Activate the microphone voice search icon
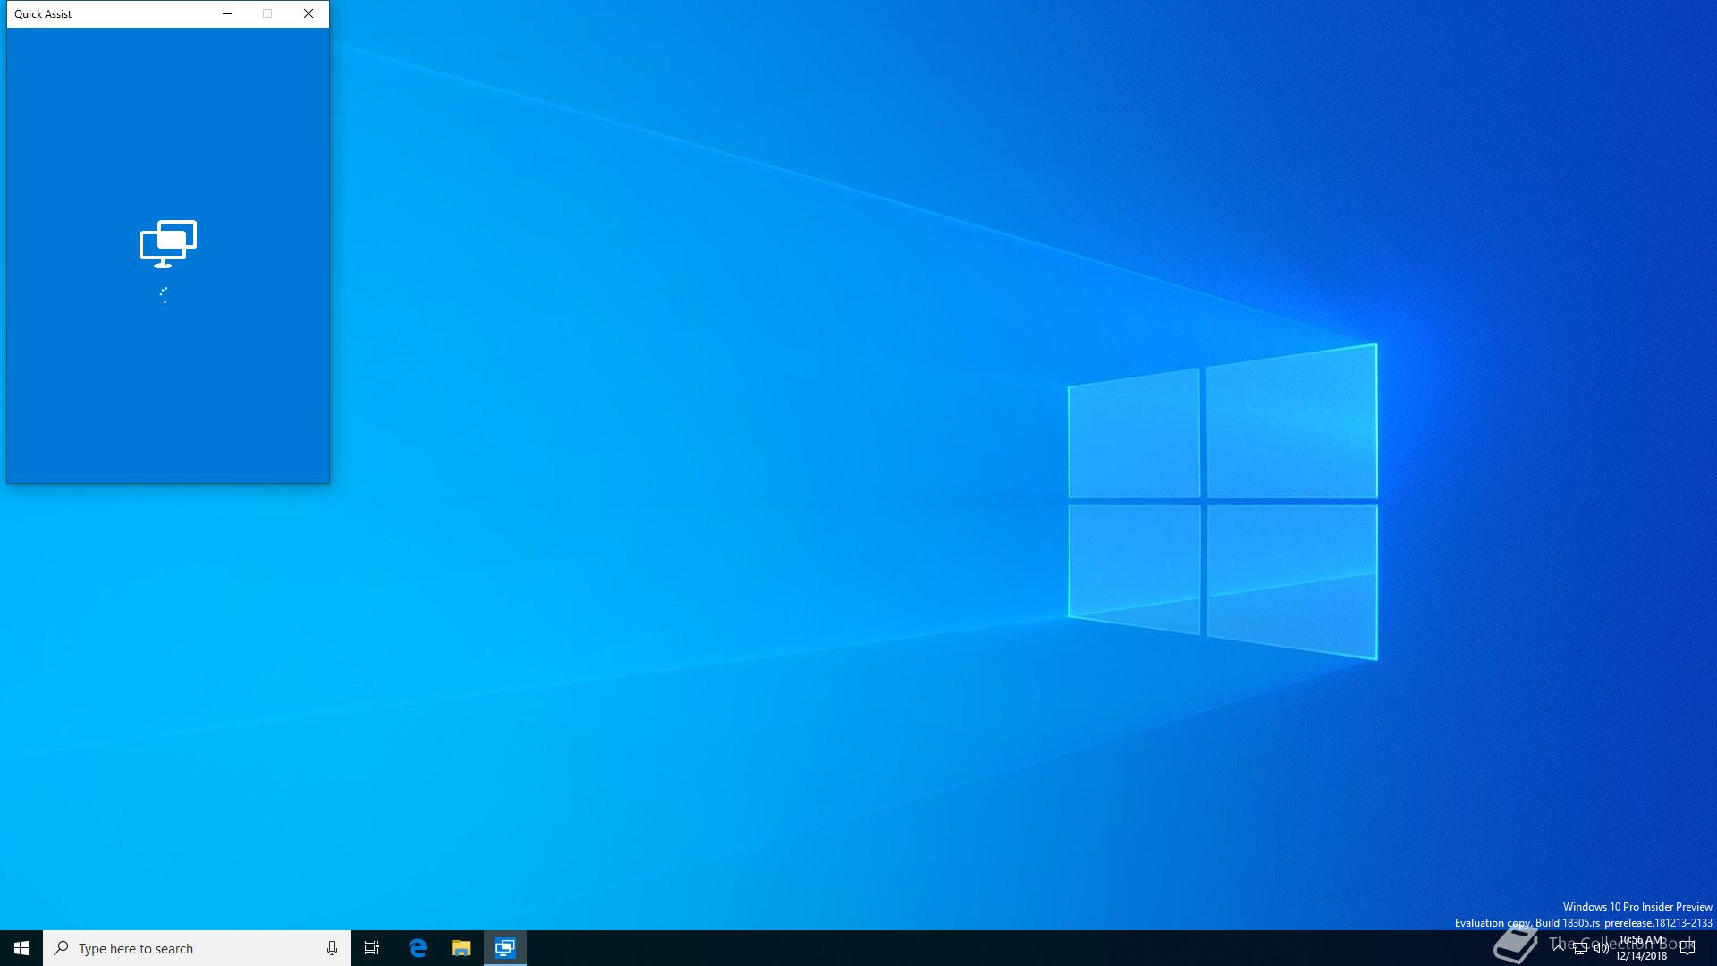 pos(332,948)
